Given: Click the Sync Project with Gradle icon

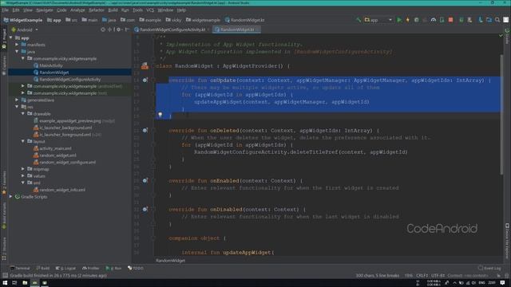Looking at the screenshot, I should [x=481, y=20].
